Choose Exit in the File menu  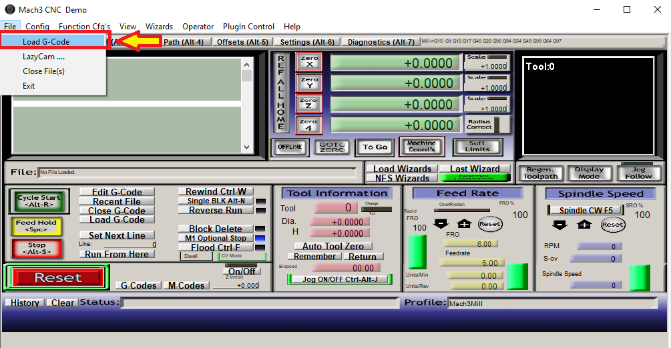53,85
